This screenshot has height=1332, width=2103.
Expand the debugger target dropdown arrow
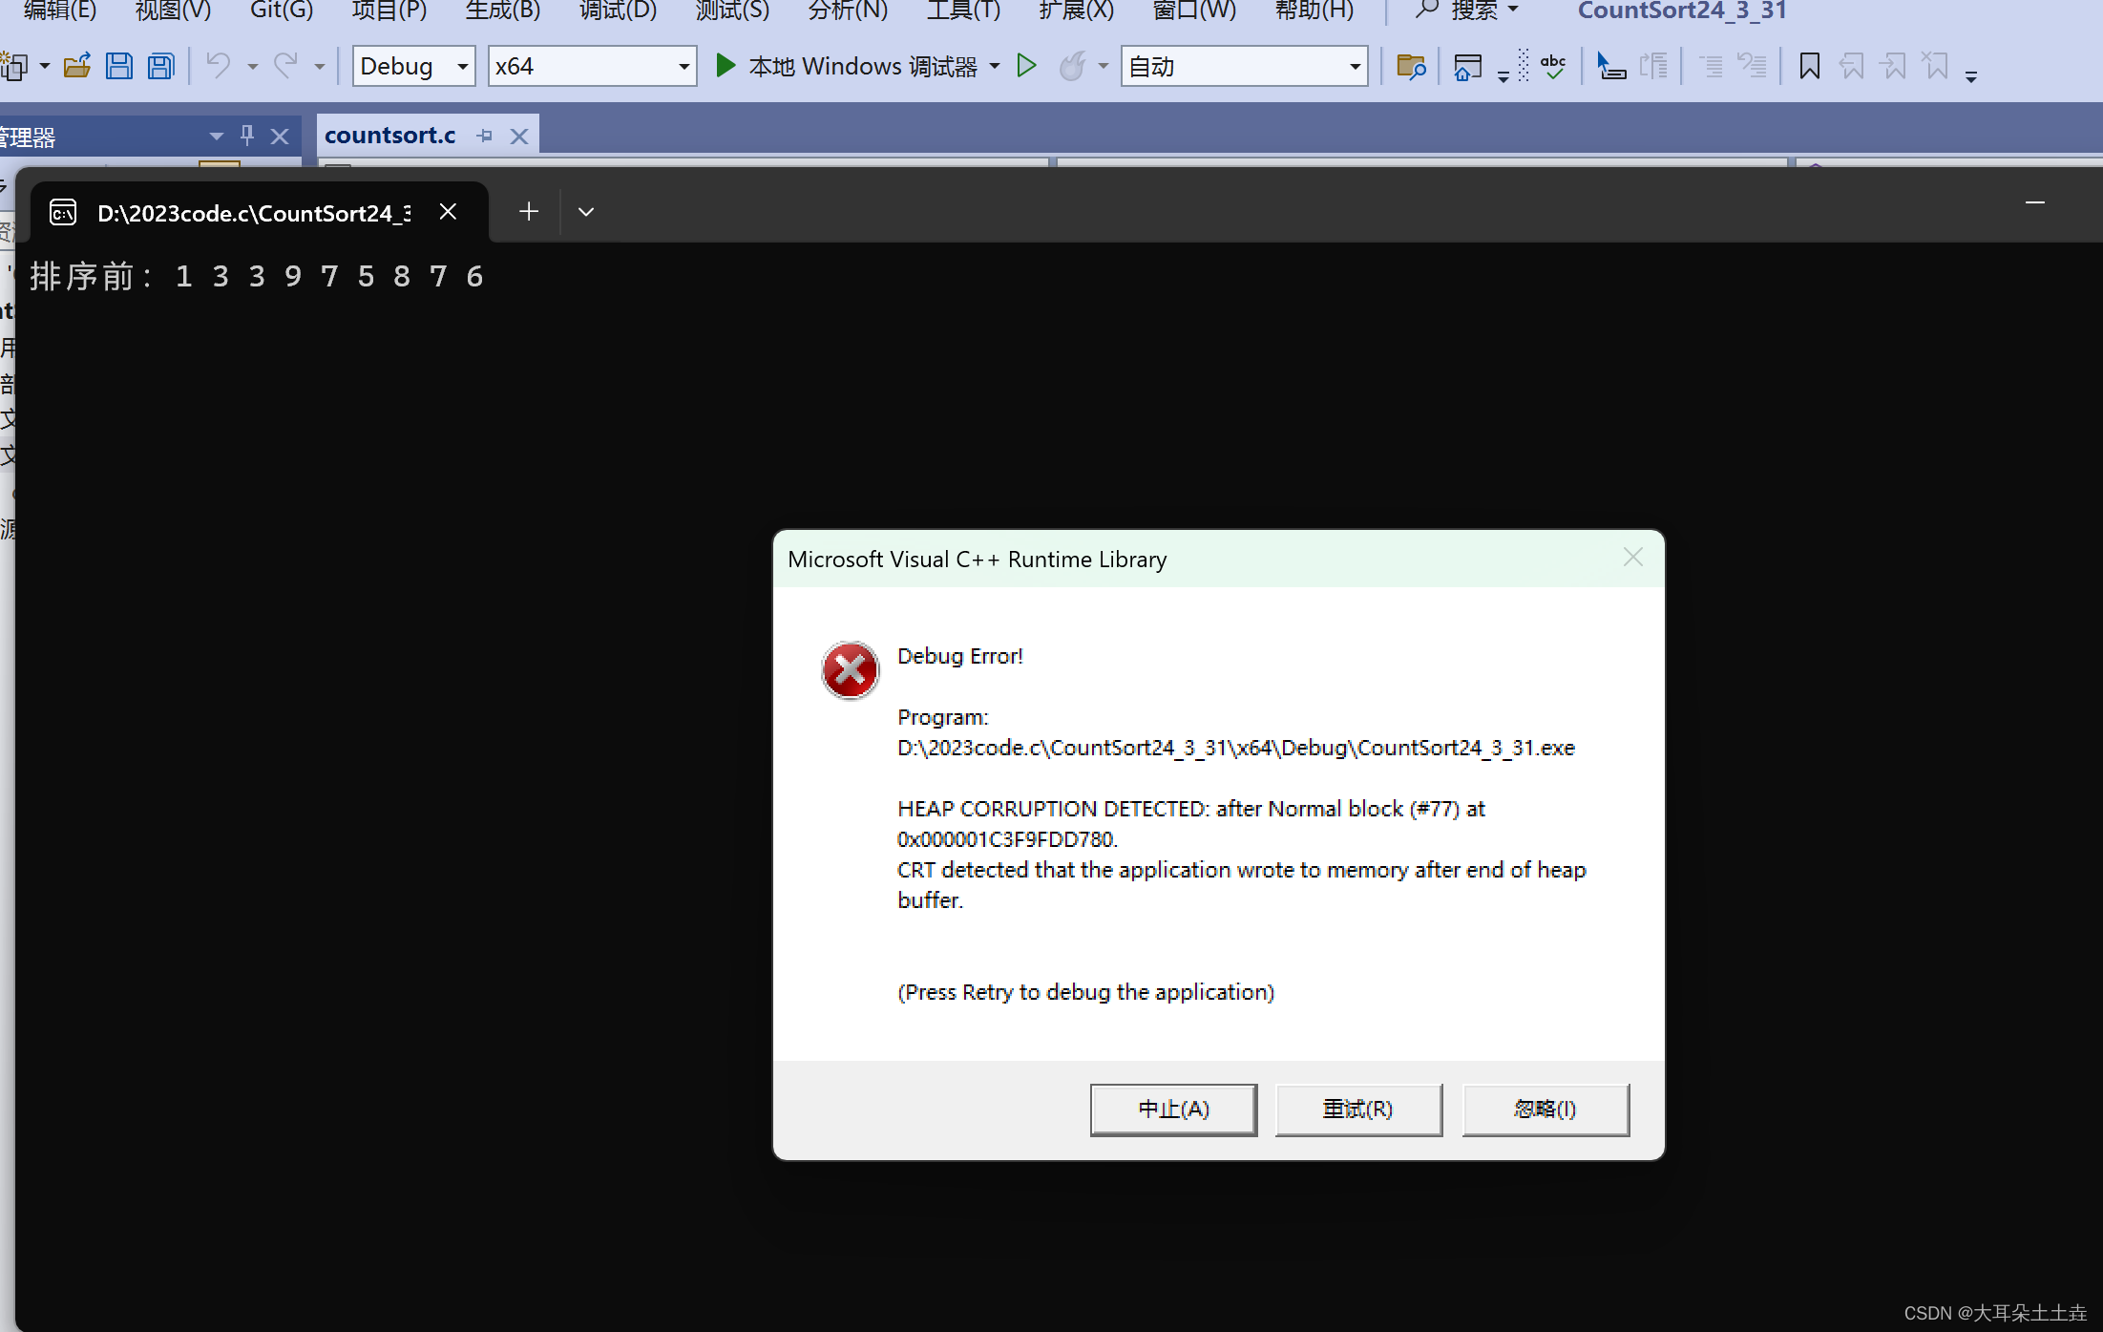[995, 66]
